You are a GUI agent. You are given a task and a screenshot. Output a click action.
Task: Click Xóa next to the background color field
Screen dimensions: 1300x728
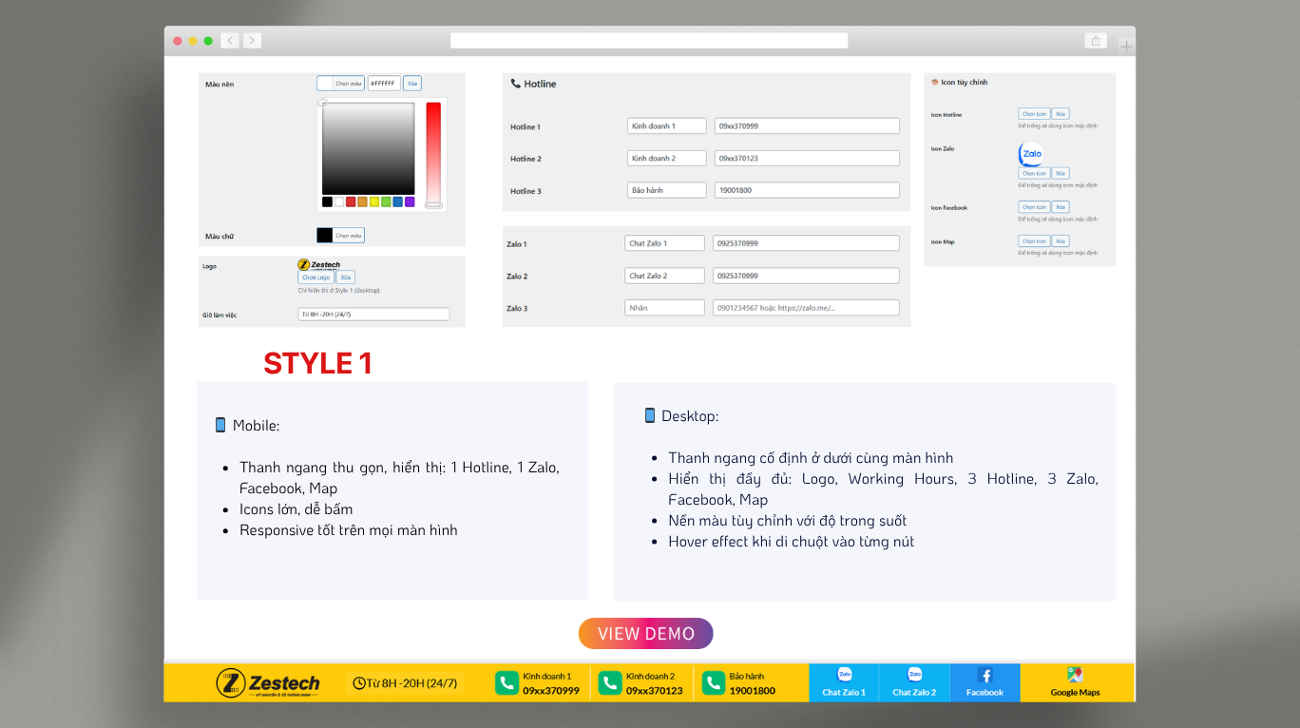coord(411,83)
